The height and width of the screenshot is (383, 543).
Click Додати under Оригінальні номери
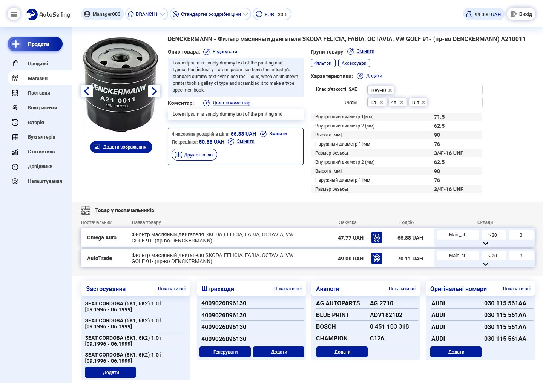tap(456, 352)
